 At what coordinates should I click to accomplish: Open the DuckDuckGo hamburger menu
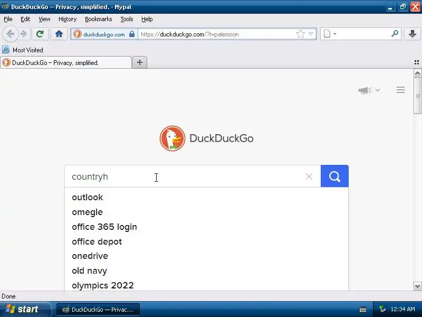pos(400,90)
